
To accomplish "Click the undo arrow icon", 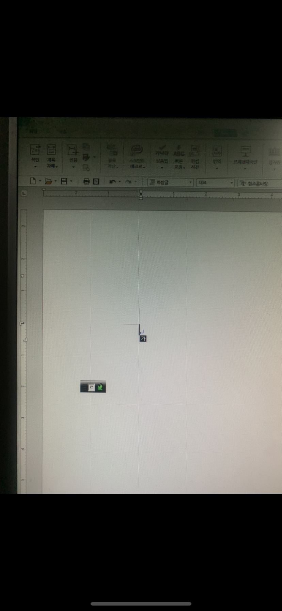I will (112, 182).
